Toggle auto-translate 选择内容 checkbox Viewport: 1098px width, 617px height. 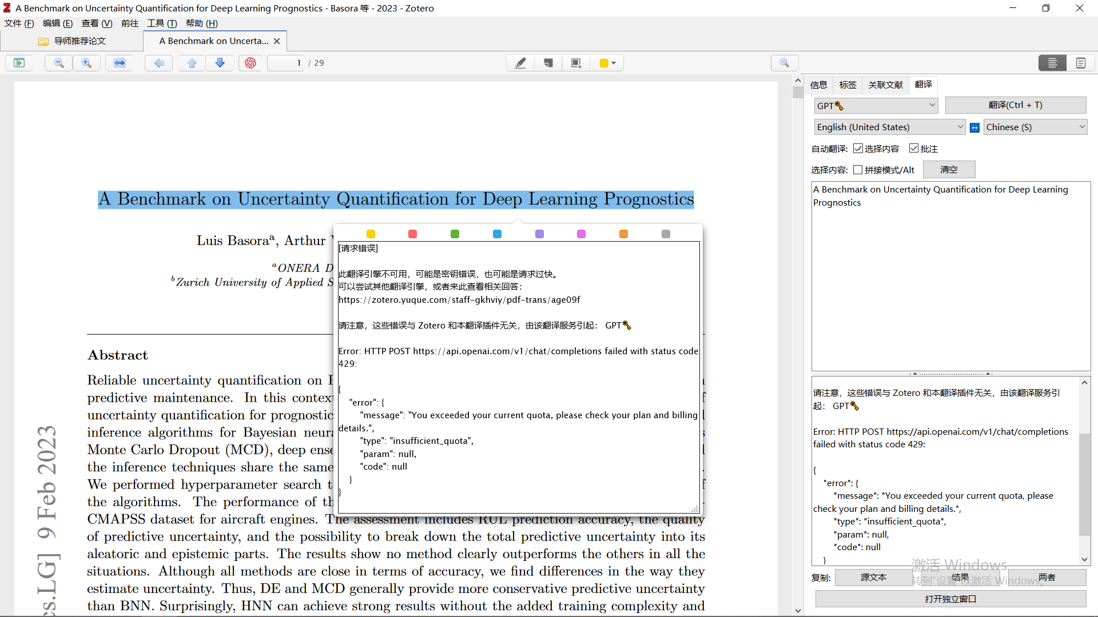point(858,149)
